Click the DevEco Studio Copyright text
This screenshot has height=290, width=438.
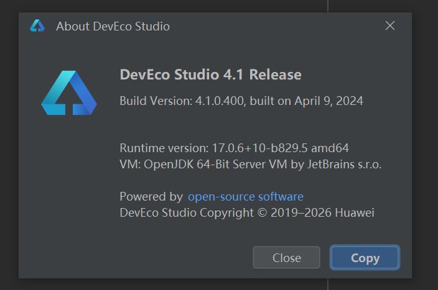point(185,213)
